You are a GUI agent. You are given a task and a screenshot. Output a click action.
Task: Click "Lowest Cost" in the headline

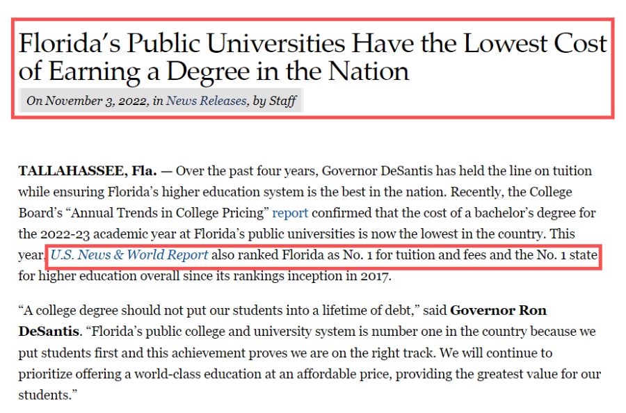pyautogui.click(x=536, y=44)
